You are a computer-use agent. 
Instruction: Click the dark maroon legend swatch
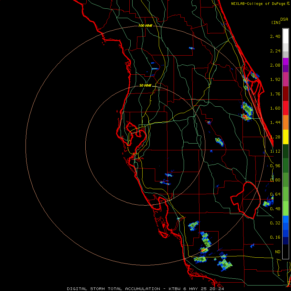coord(286,94)
